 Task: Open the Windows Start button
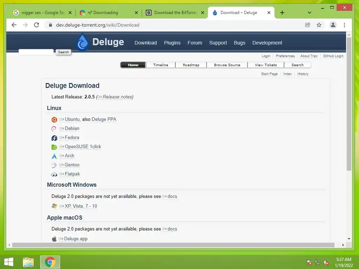[x=9, y=262]
